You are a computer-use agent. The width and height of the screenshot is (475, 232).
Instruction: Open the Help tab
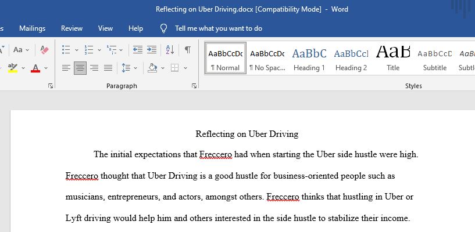(135, 28)
